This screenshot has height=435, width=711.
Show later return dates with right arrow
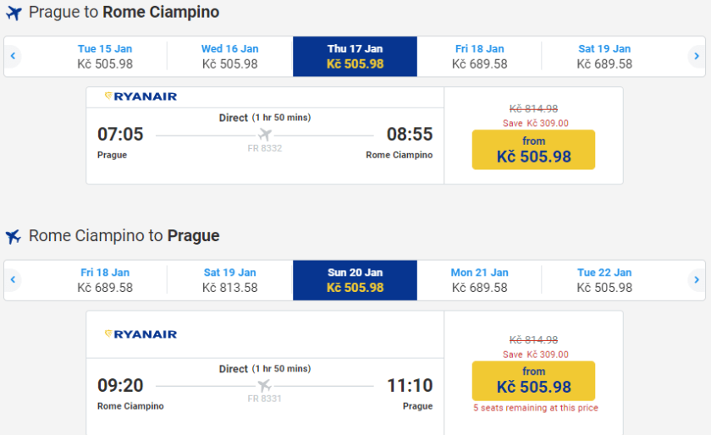tap(696, 280)
